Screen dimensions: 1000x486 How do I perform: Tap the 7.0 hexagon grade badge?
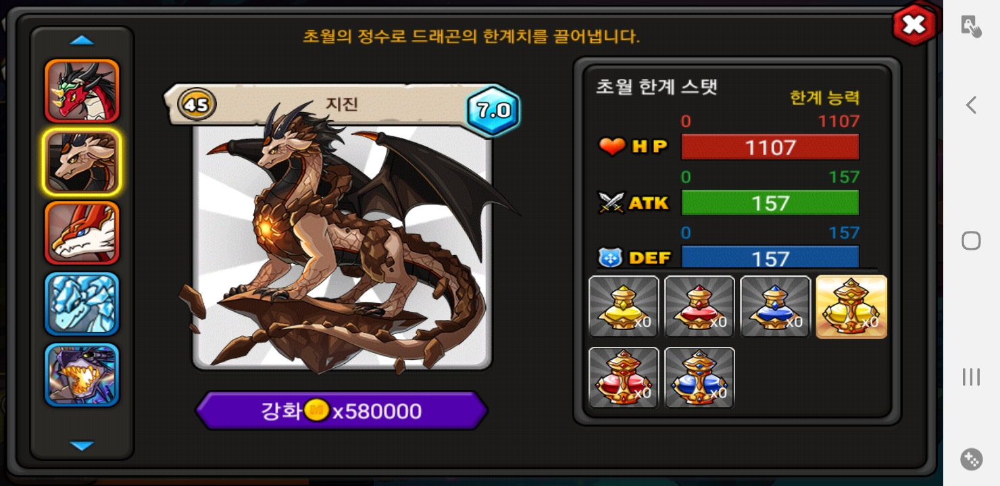click(x=494, y=110)
